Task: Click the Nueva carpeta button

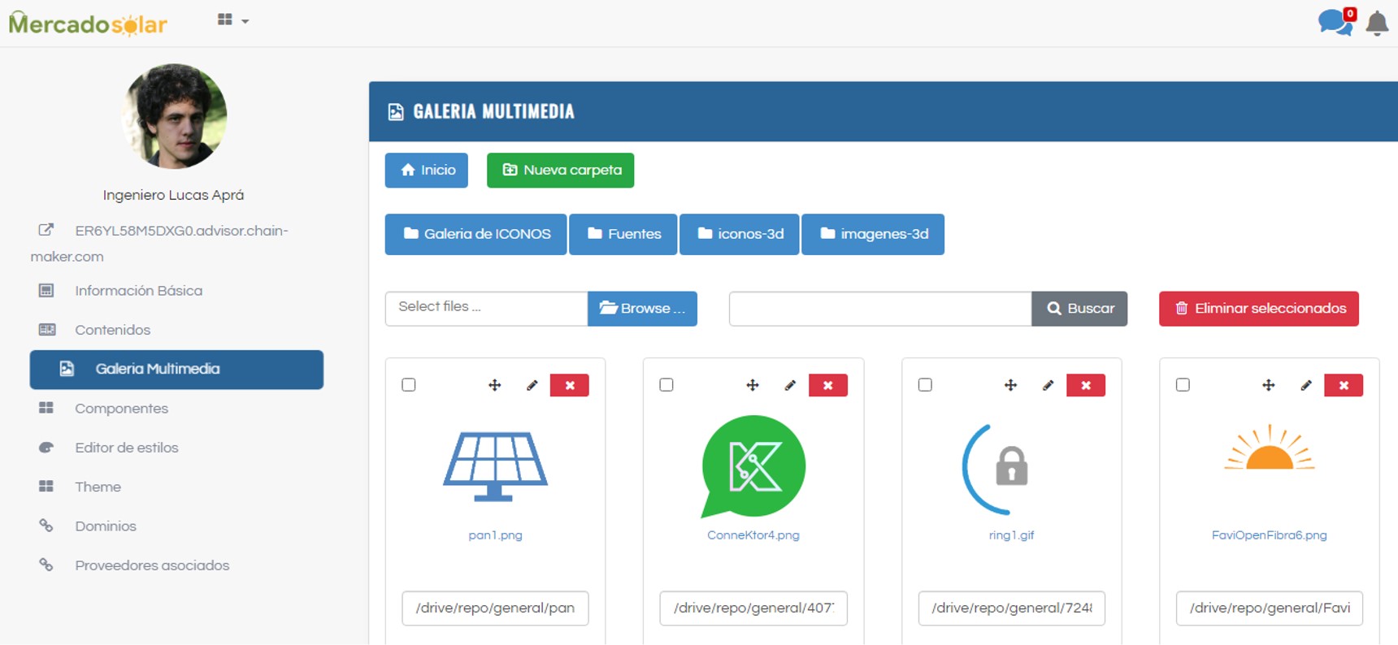Action: (x=560, y=171)
